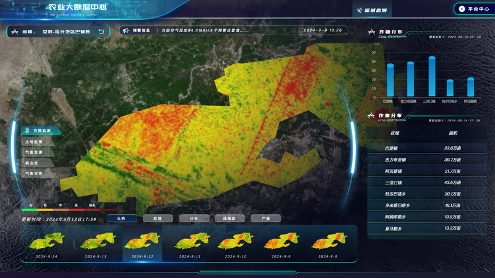
Task: Click the back arrow icon beside 平台中心
Action: pyautogui.click(x=462, y=9)
